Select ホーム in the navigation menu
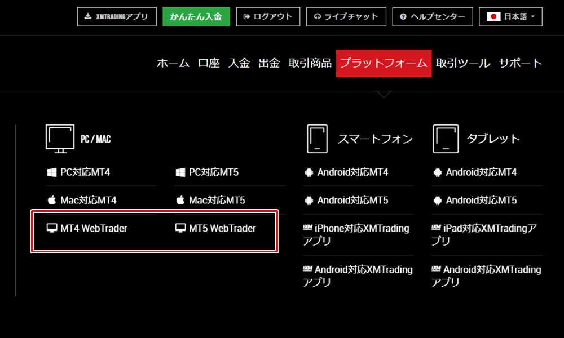564x338 pixels. click(173, 63)
